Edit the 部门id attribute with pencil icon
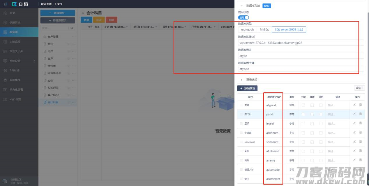 [354, 114]
